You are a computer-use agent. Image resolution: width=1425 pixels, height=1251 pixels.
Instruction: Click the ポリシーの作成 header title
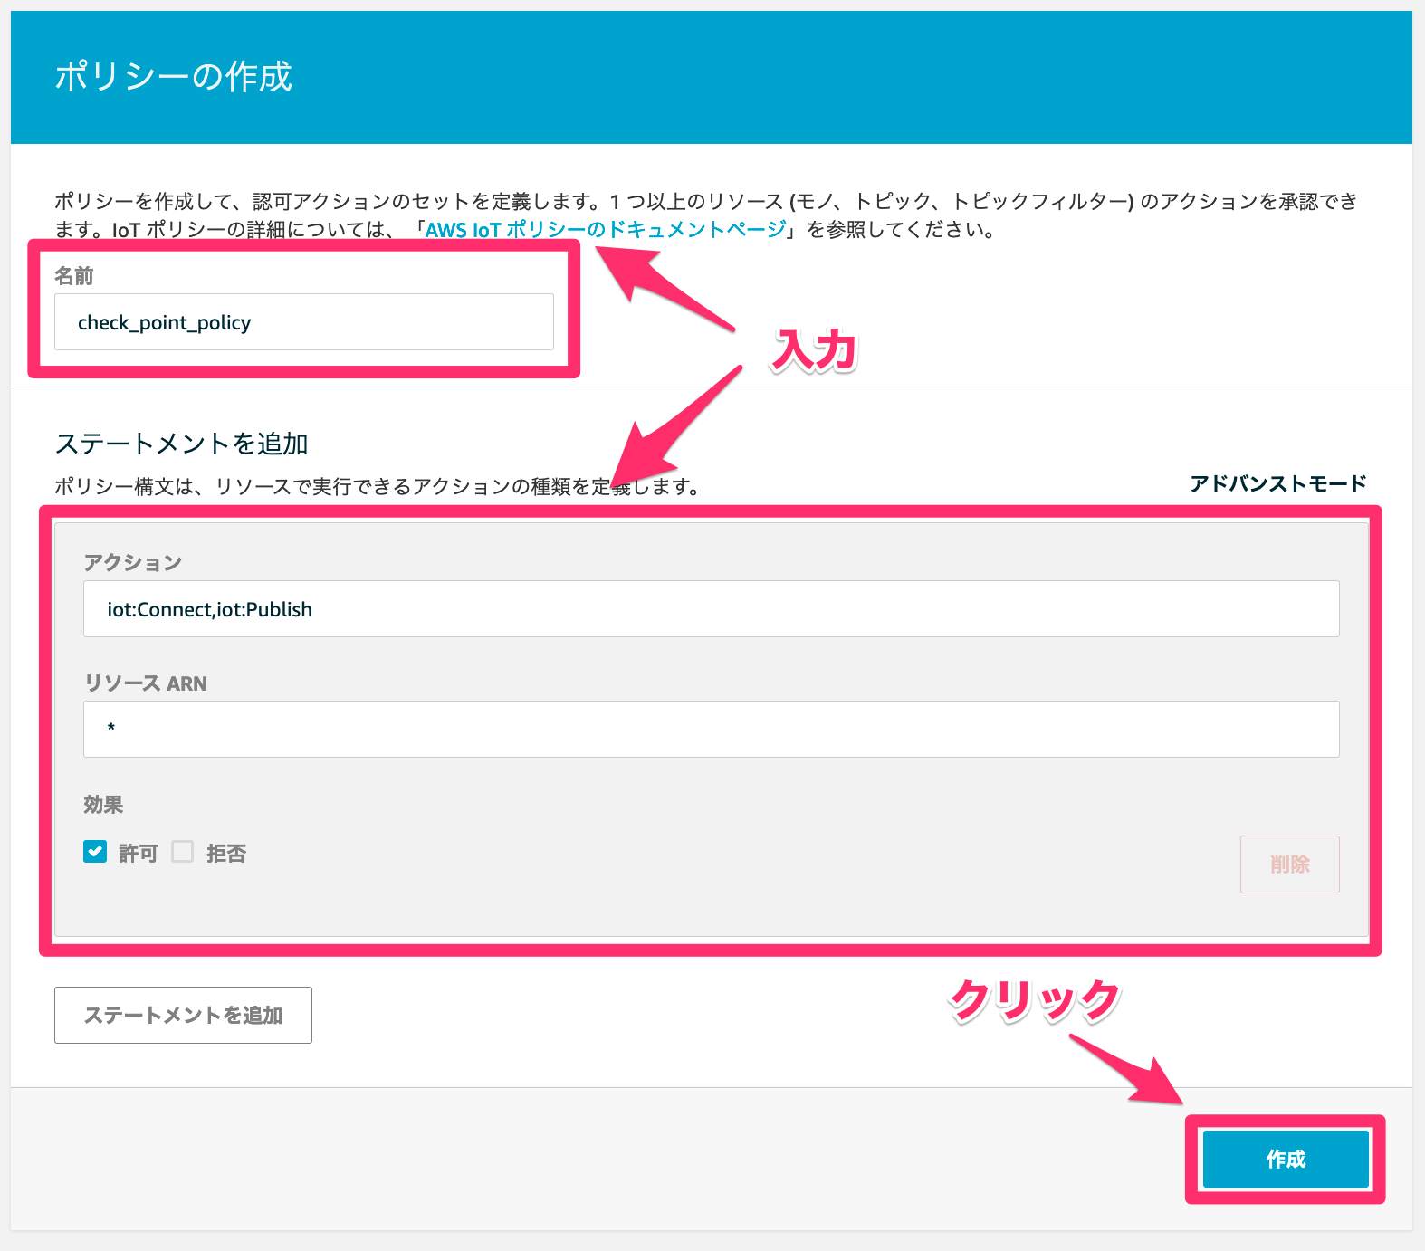pos(174,77)
